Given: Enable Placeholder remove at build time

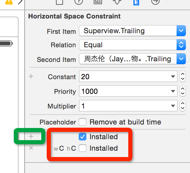Looking at the screenshot, I should [83, 122].
